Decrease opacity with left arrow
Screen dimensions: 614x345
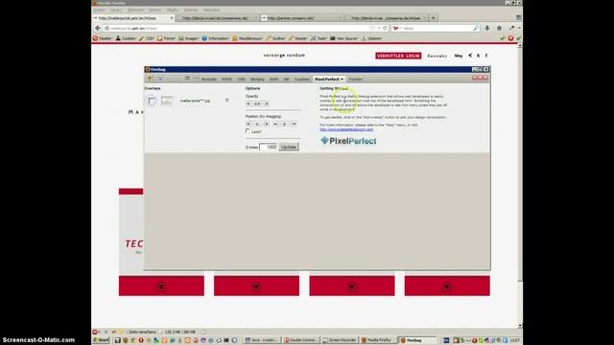248,103
